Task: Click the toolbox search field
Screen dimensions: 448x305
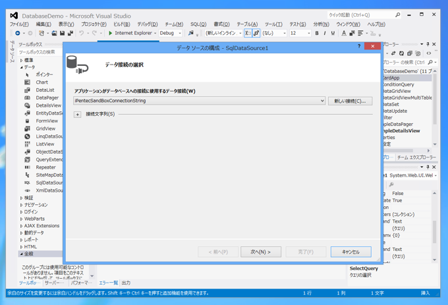Action: pos(40,52)
